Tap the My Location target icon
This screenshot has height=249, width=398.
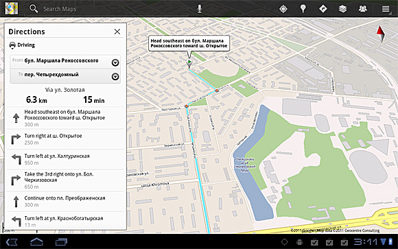283,9
